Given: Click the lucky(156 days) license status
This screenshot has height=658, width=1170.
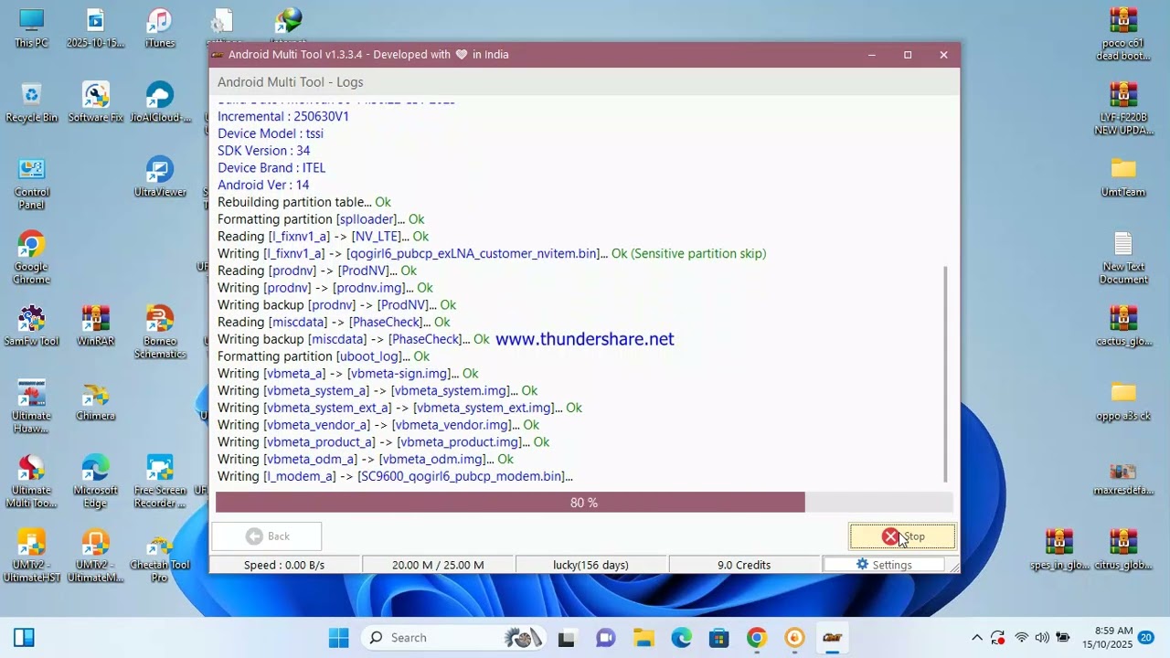Looking at the screenshot, I should click(590, 565).
